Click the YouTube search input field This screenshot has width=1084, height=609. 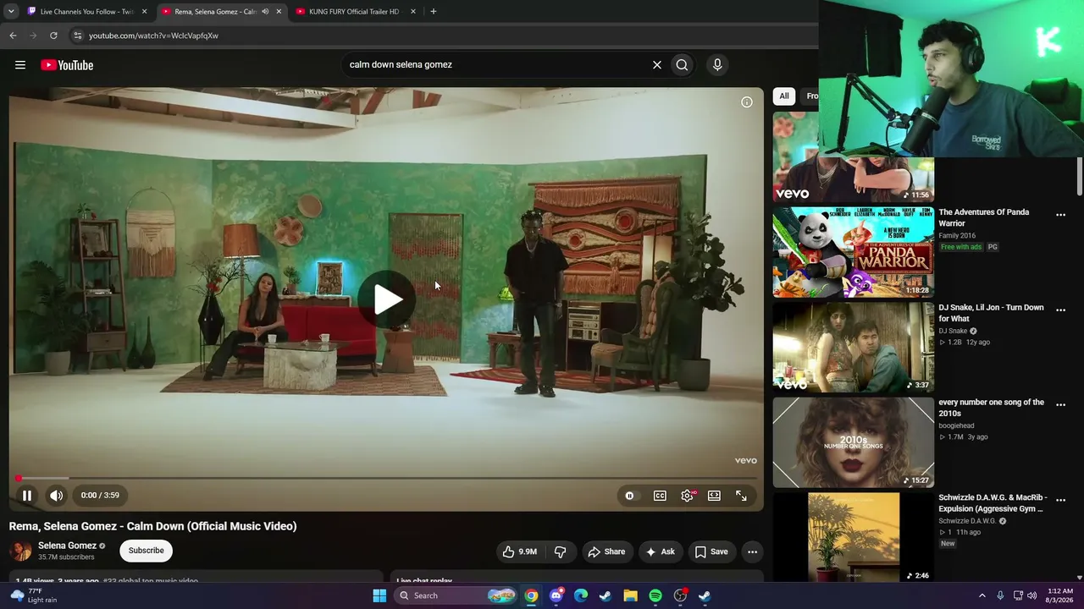(495, 65)
